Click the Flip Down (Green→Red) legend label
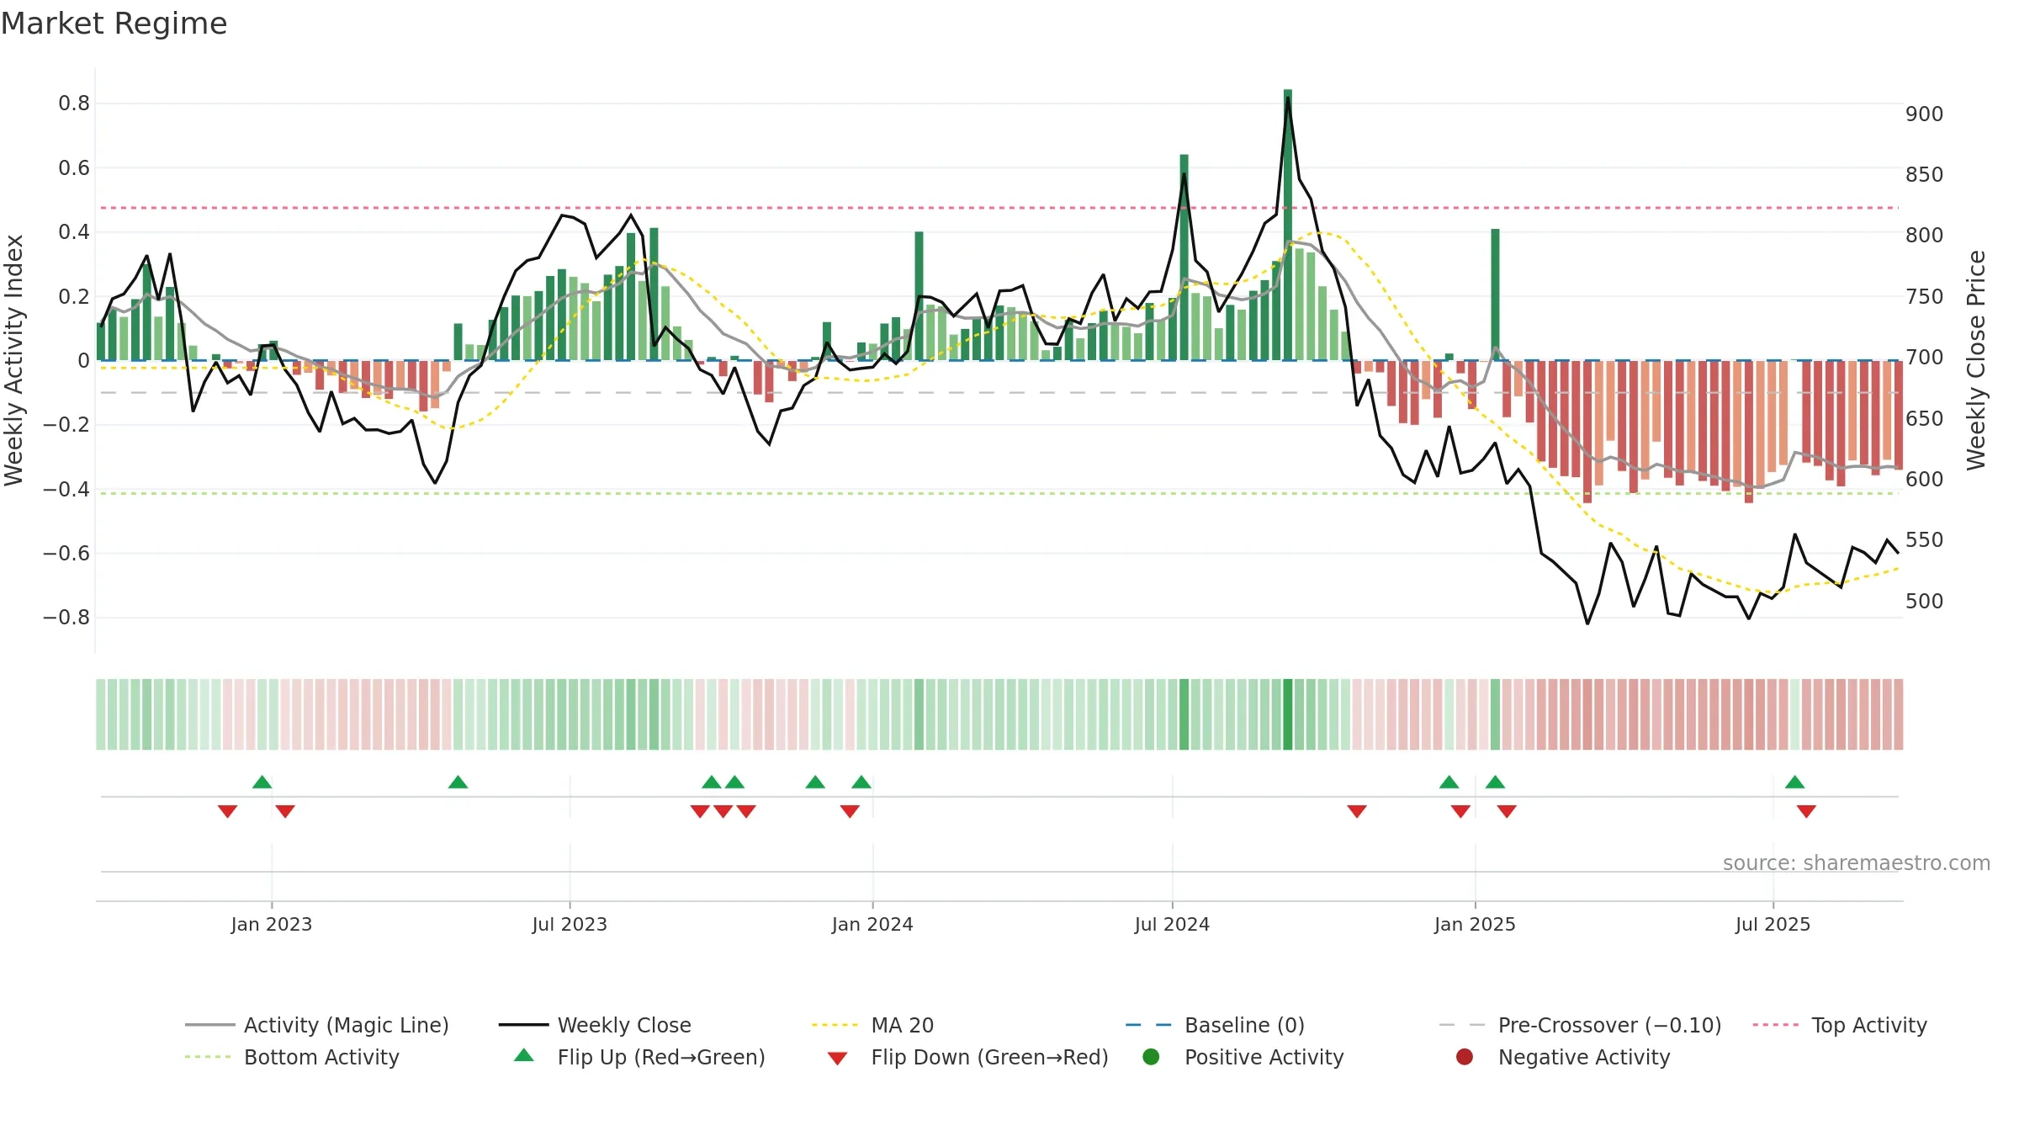Viewport: 2019px width, 1136px height. click(990, 1057)
